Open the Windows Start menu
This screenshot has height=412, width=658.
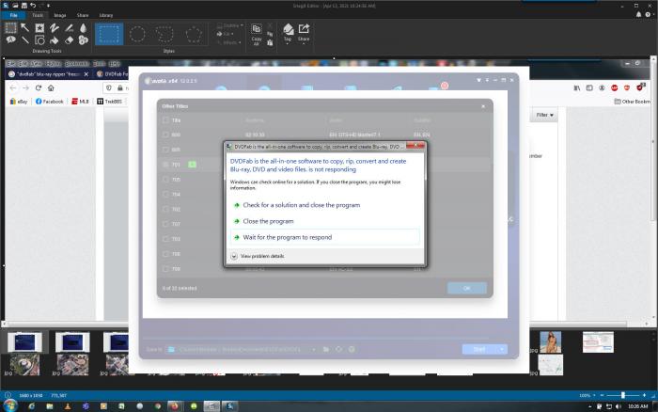(x=9, y=405)
